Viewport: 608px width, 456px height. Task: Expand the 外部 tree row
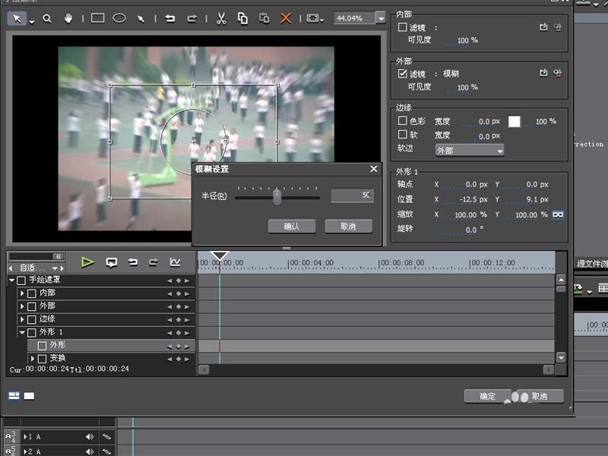[x=22, y=306]
